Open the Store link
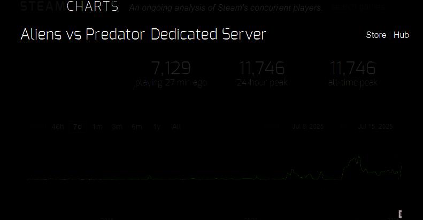423x220 pixels. pos(376,35)
